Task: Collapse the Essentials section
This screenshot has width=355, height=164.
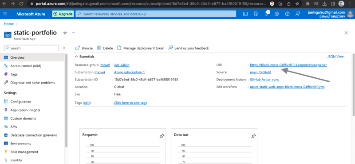Action: point(77,57)
